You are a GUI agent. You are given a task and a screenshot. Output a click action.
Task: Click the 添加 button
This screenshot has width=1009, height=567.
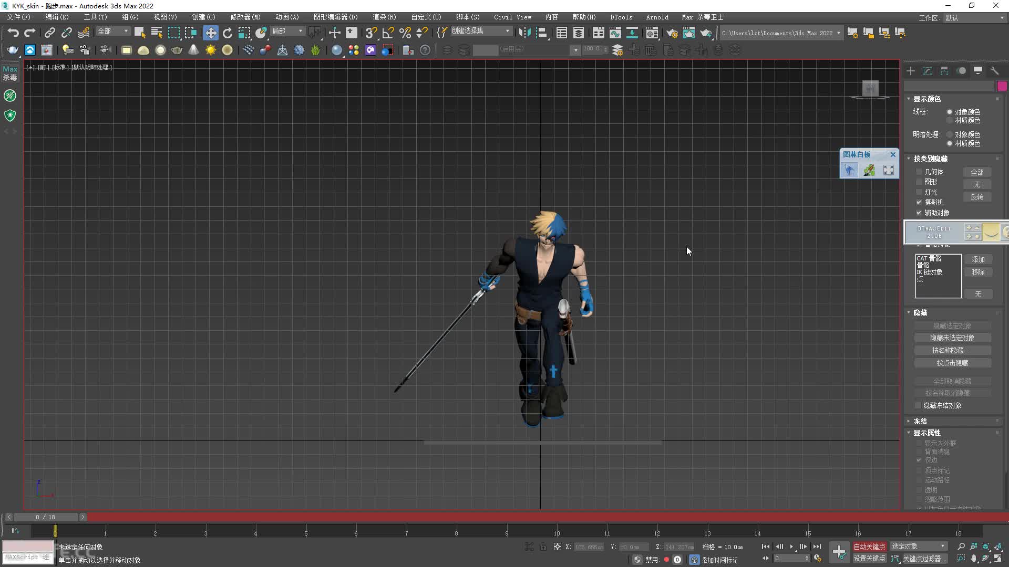pyautogui.click(x=978, y=259)
